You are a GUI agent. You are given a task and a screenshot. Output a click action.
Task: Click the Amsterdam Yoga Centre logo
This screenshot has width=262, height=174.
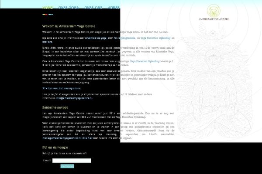pyautogui.click(x=214, y=13)
